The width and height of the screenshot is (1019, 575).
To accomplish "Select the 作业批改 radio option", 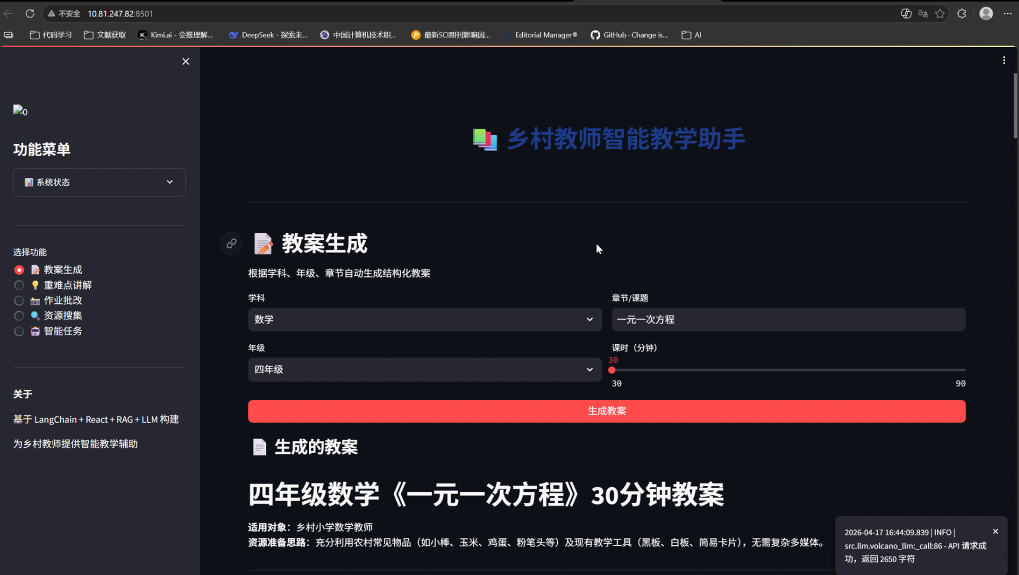I will [19, 301].
